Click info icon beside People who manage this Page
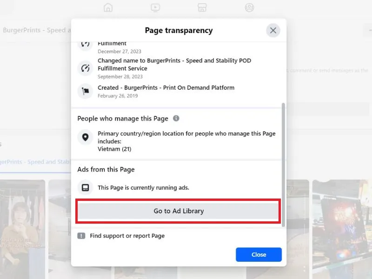Image resolution: width=372 pixels, height=279 pixels. (x=176, y=118)
